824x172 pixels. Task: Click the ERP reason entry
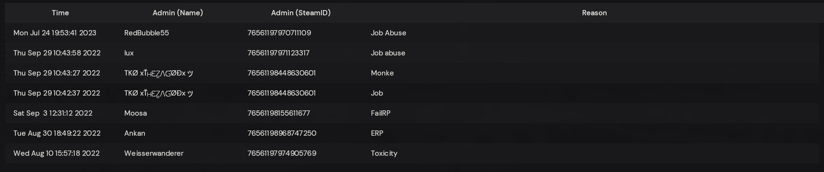click(x=377, y=133)
